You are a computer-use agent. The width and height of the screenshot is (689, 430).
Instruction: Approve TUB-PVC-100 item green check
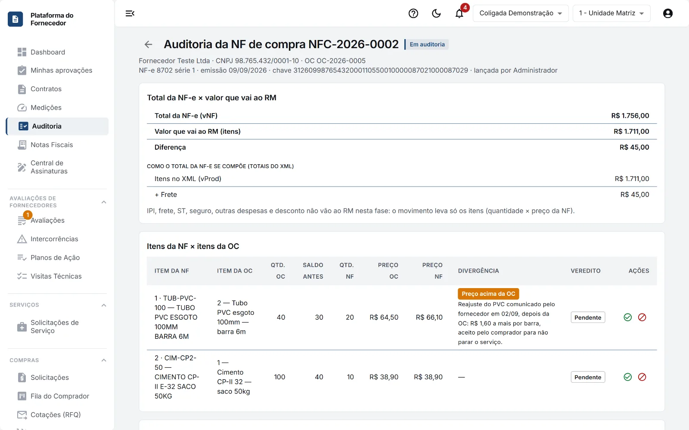tap(628, 317)
